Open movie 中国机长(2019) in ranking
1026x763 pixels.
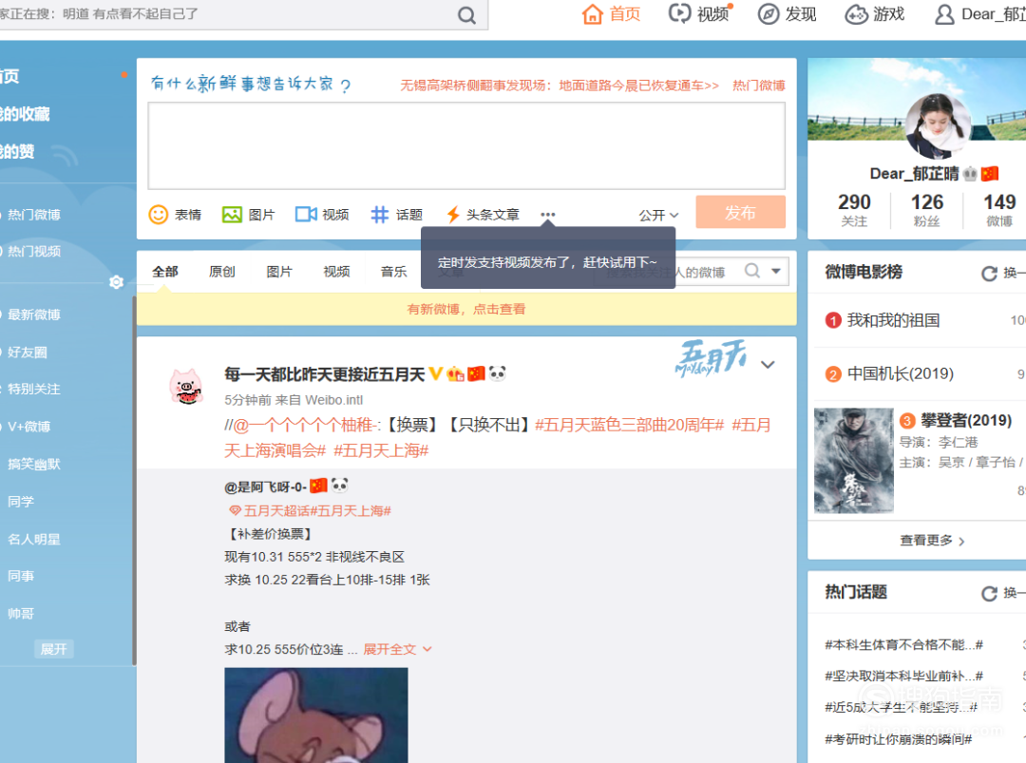tap(901, 373)
